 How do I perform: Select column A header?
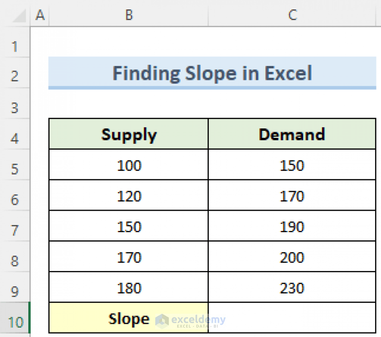40,15
